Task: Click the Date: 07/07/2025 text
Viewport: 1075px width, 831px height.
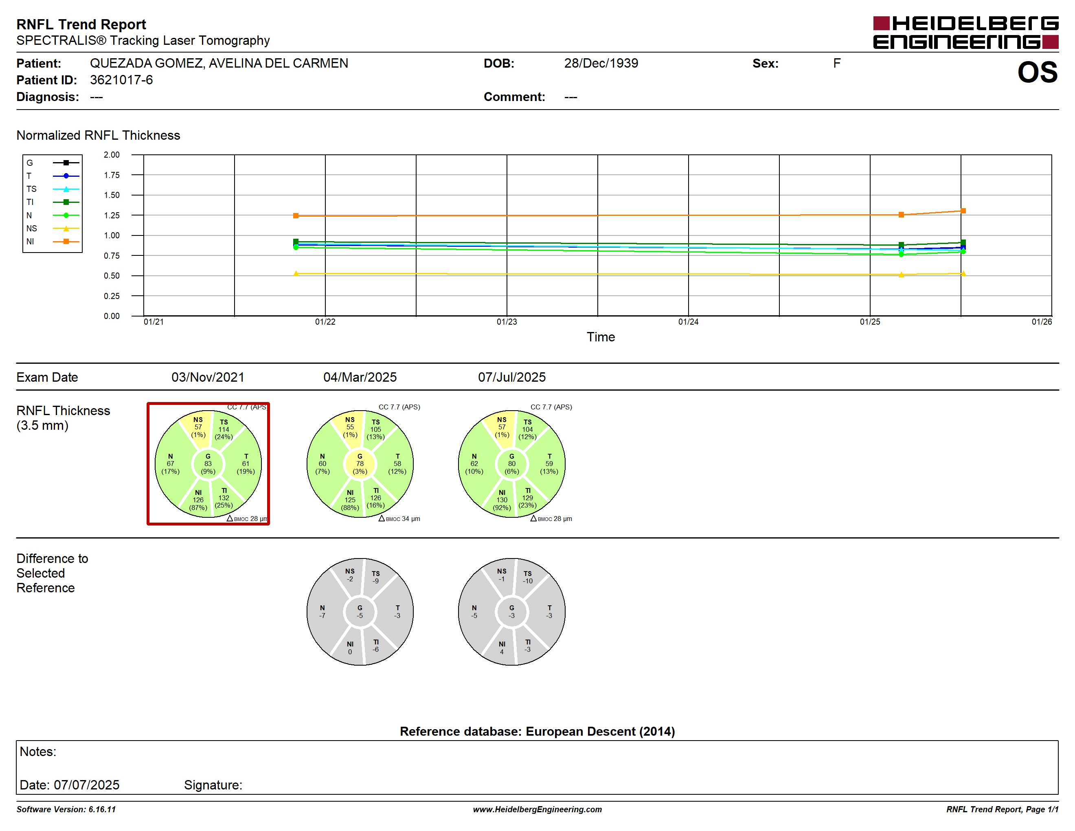Action: click(69, 785)
